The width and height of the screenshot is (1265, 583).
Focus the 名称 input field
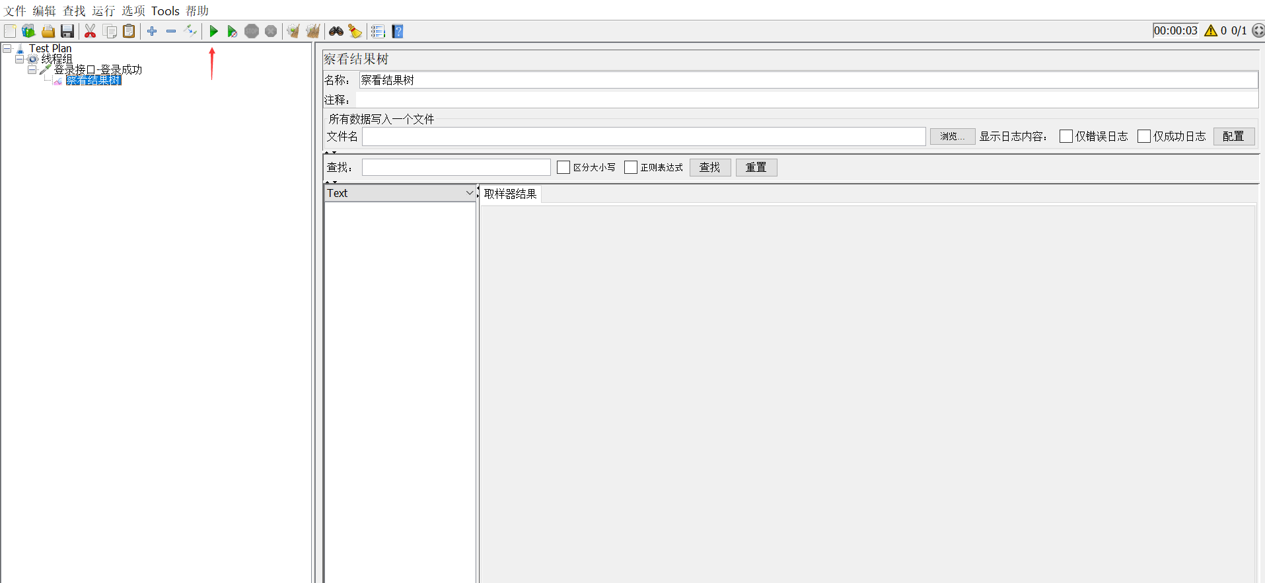pyautogui.click(x=809, y=80)
